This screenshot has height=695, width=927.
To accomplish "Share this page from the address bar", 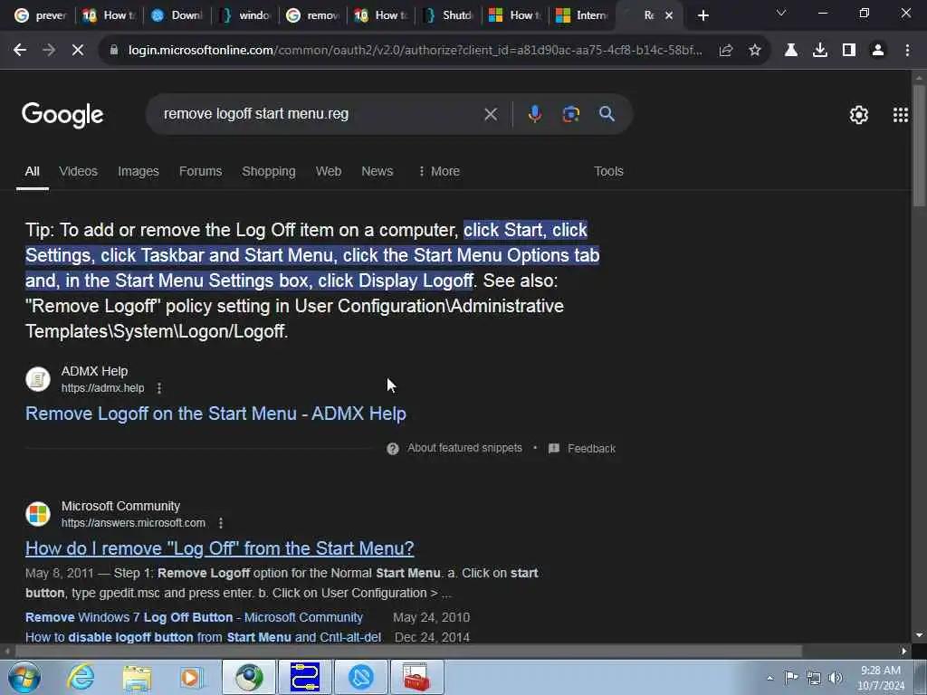I will point(726,51).
